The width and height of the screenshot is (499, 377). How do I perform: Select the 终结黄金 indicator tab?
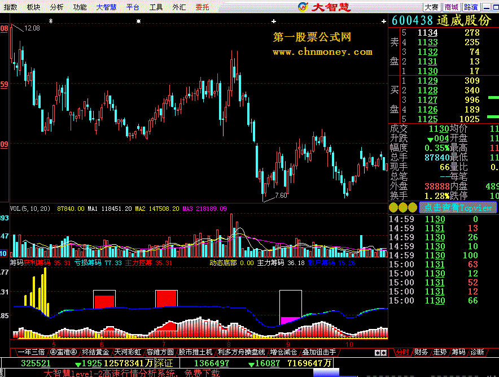95,352
